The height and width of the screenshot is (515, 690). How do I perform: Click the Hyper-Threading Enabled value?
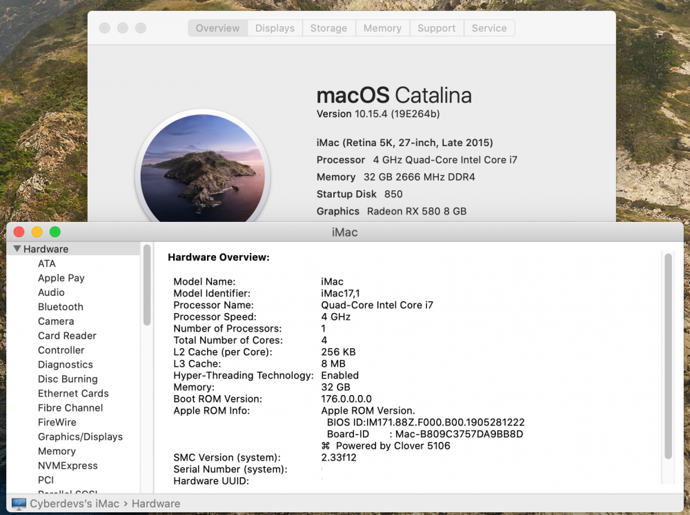(339, 376)
